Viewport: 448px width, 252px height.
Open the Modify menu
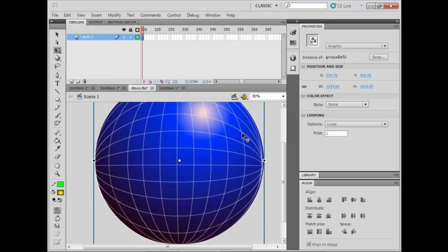point(114,15)
